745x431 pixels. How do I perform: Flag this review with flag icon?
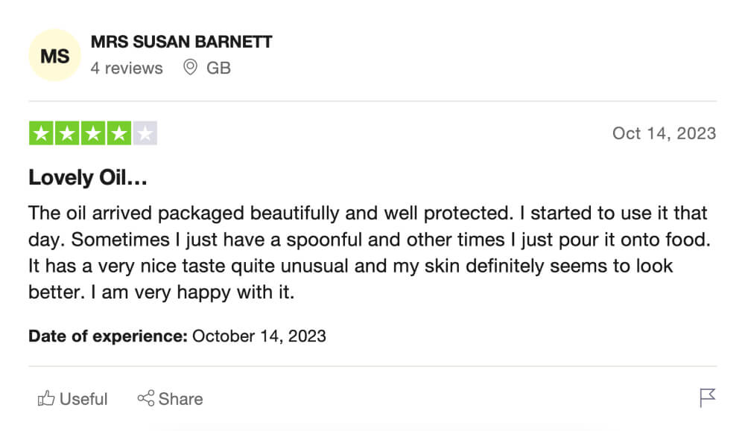tap(707, 398)
